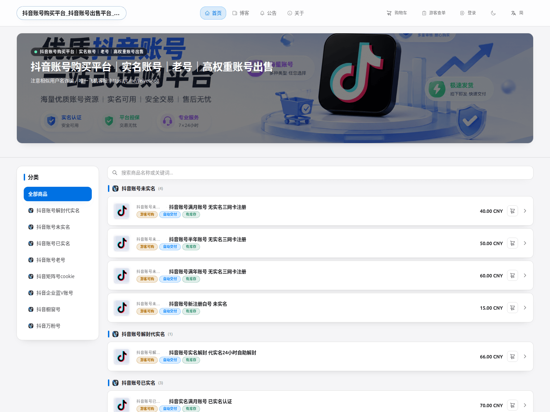This screenshot has height=412, width=550.
Task: Click thumbnail of 抖音账号满年账号 product
Action: 122,275
